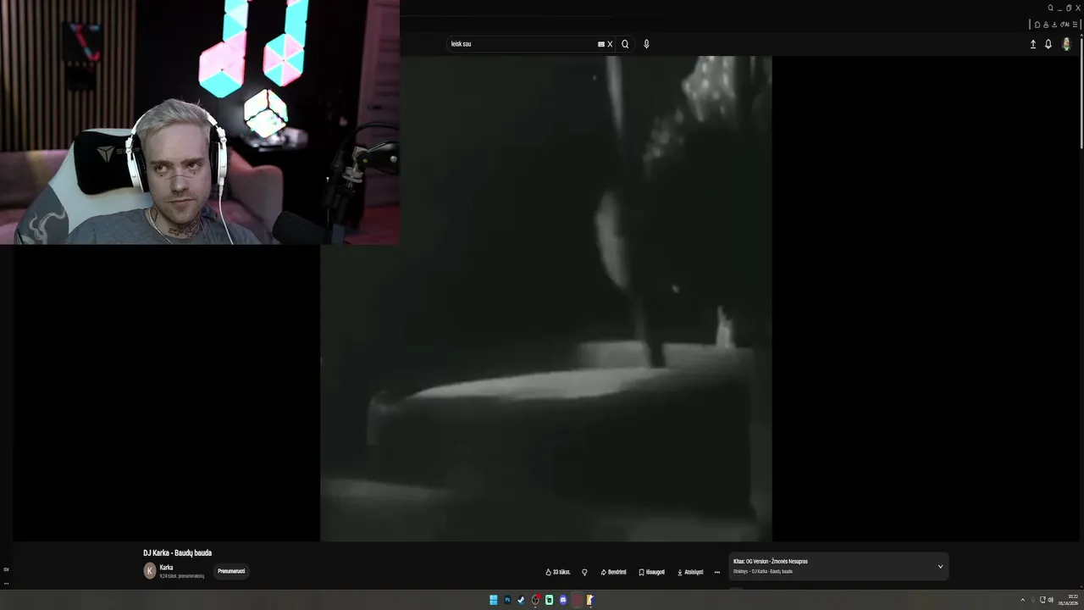Dislike the video with thumbs-down

tap(584, 572)
